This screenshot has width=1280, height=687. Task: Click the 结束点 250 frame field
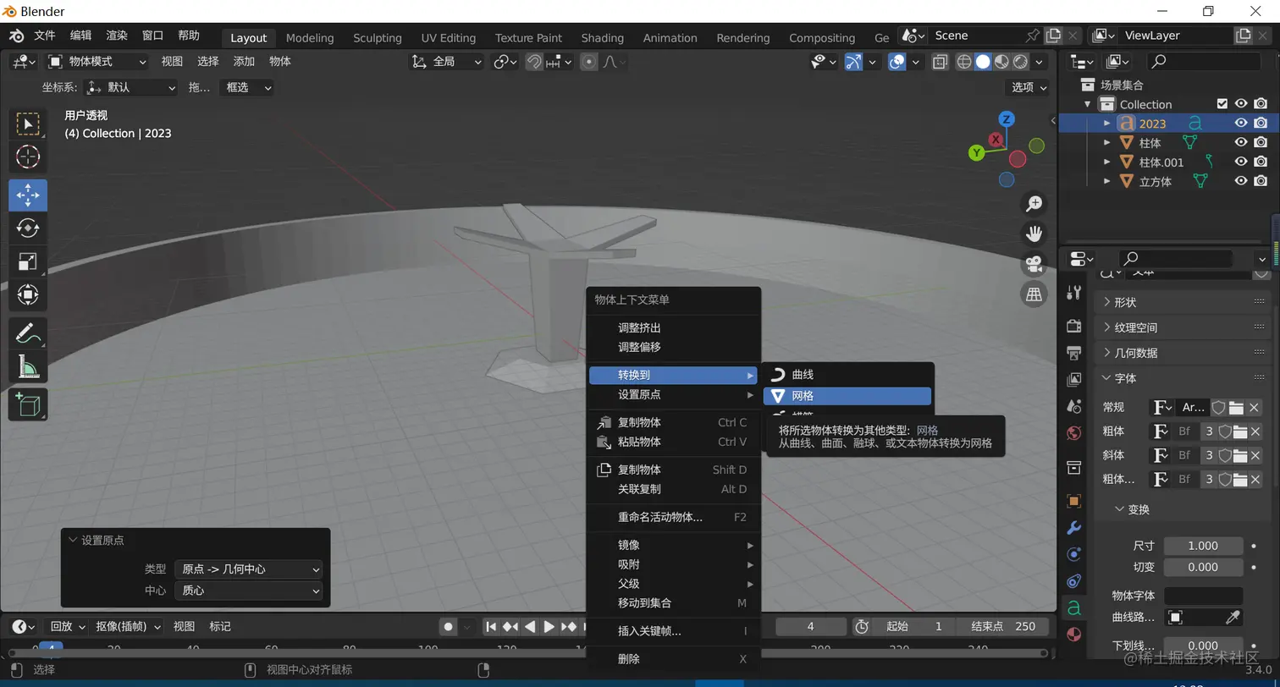(x=1003, y=627)
